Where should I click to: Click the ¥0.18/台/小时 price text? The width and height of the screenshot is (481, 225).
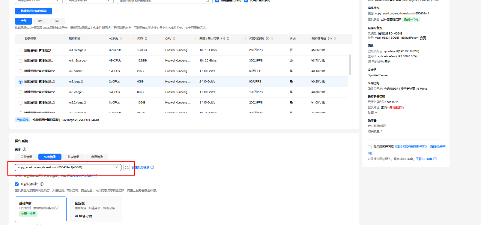[x=83, y=216]
